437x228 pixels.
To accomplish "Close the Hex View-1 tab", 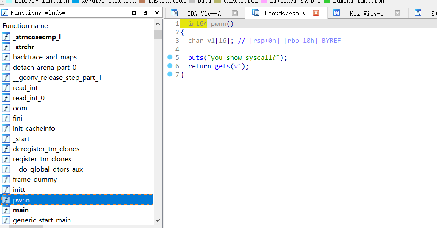I will coord(398,13).
